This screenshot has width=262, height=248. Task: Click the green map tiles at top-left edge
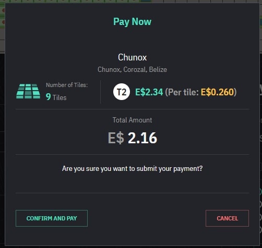click(2, 16)
